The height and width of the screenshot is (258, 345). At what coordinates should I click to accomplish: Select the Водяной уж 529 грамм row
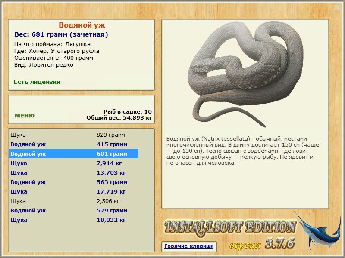point(74,210)
